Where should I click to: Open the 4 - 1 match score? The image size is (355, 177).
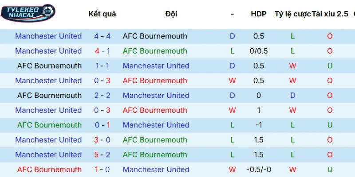pos(103,51)
